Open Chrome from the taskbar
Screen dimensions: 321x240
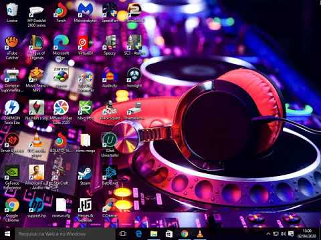[x=185, y=234]
